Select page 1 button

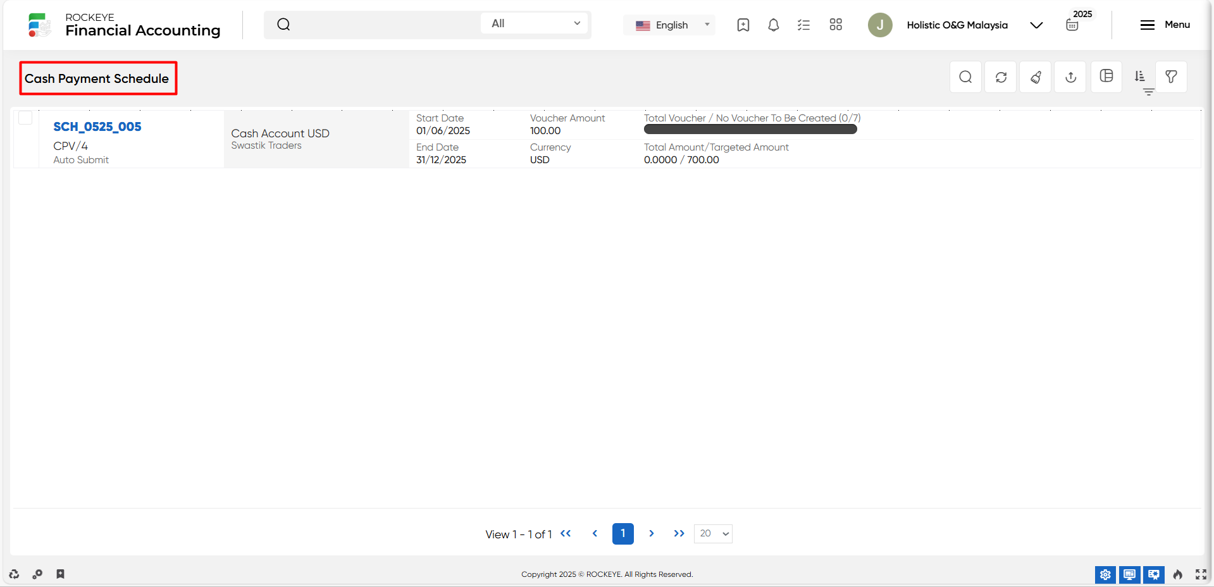(623, 534)
